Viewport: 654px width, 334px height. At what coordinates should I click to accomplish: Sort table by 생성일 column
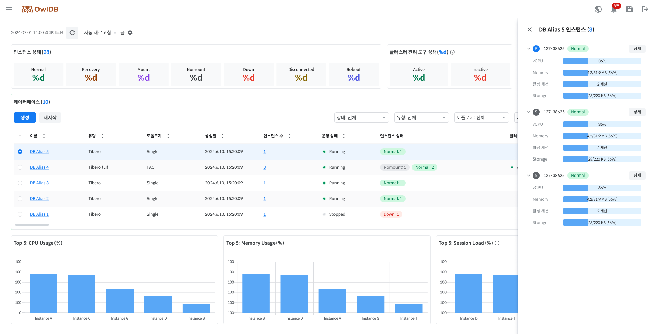[223, 136]
